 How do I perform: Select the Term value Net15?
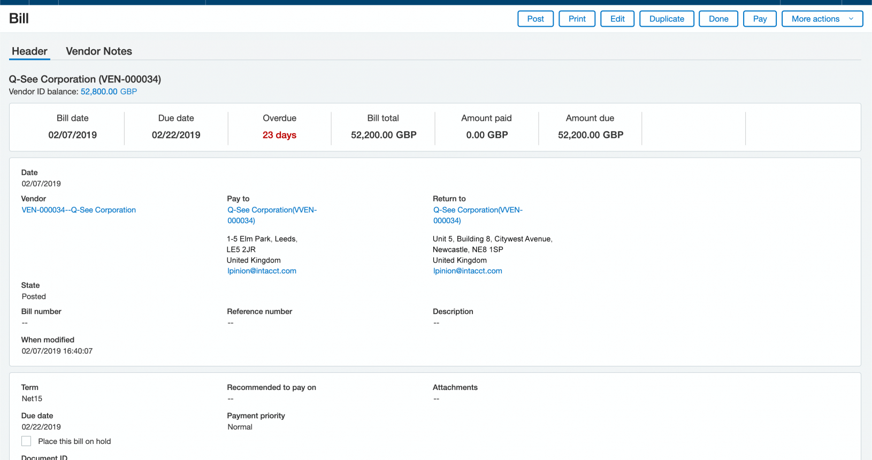click(x=32, y=398)
